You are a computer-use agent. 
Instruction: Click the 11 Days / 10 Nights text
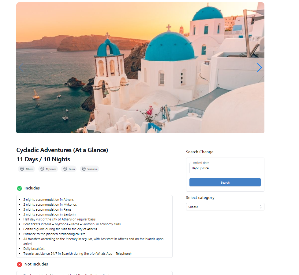[43, 159]
